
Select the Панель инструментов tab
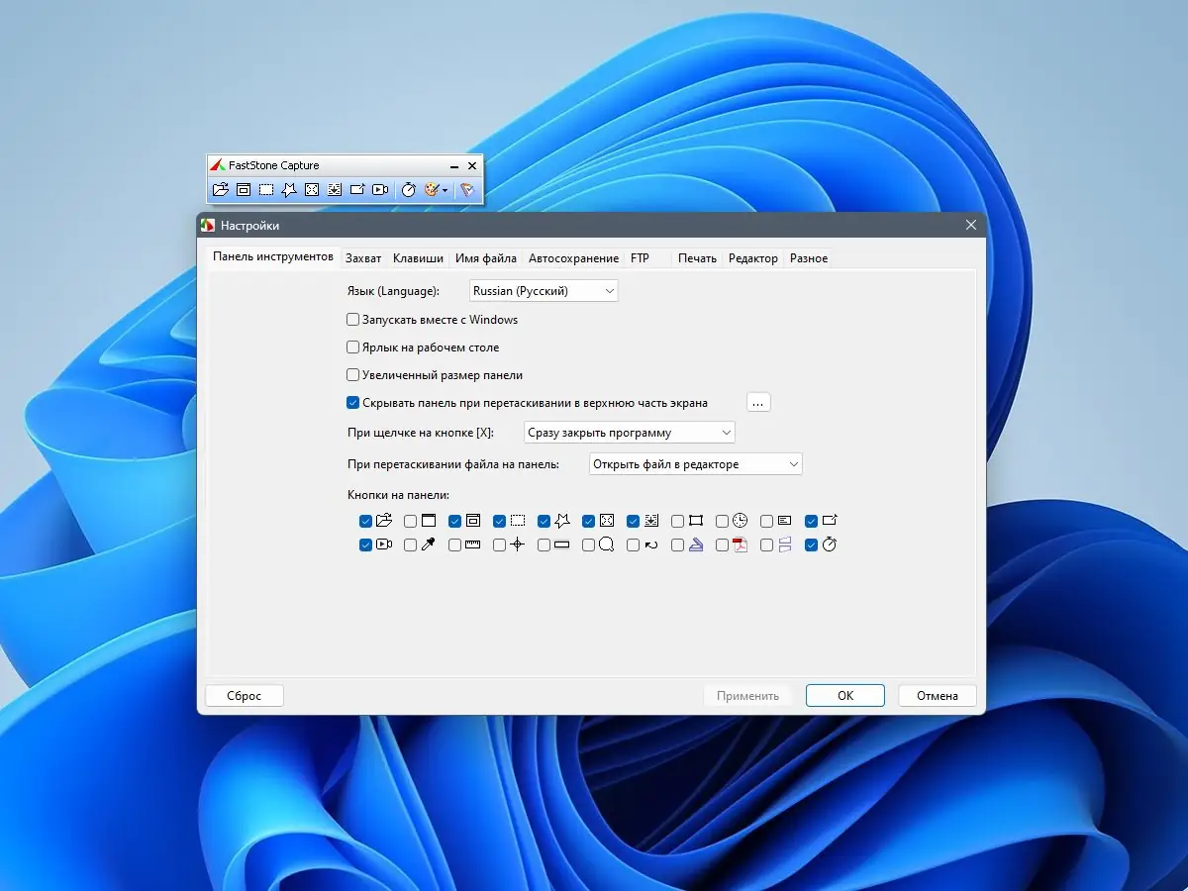tap(273, 257)
